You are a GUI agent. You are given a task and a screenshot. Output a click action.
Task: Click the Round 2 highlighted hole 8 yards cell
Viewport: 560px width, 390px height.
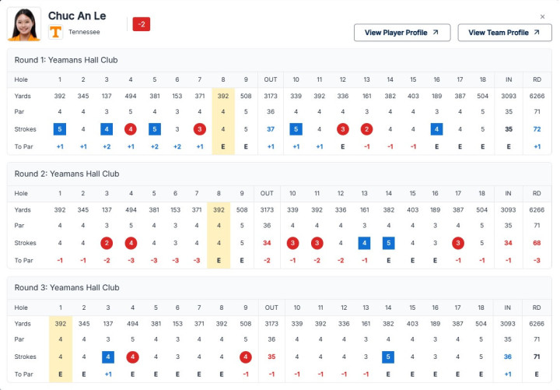point(219,210)
